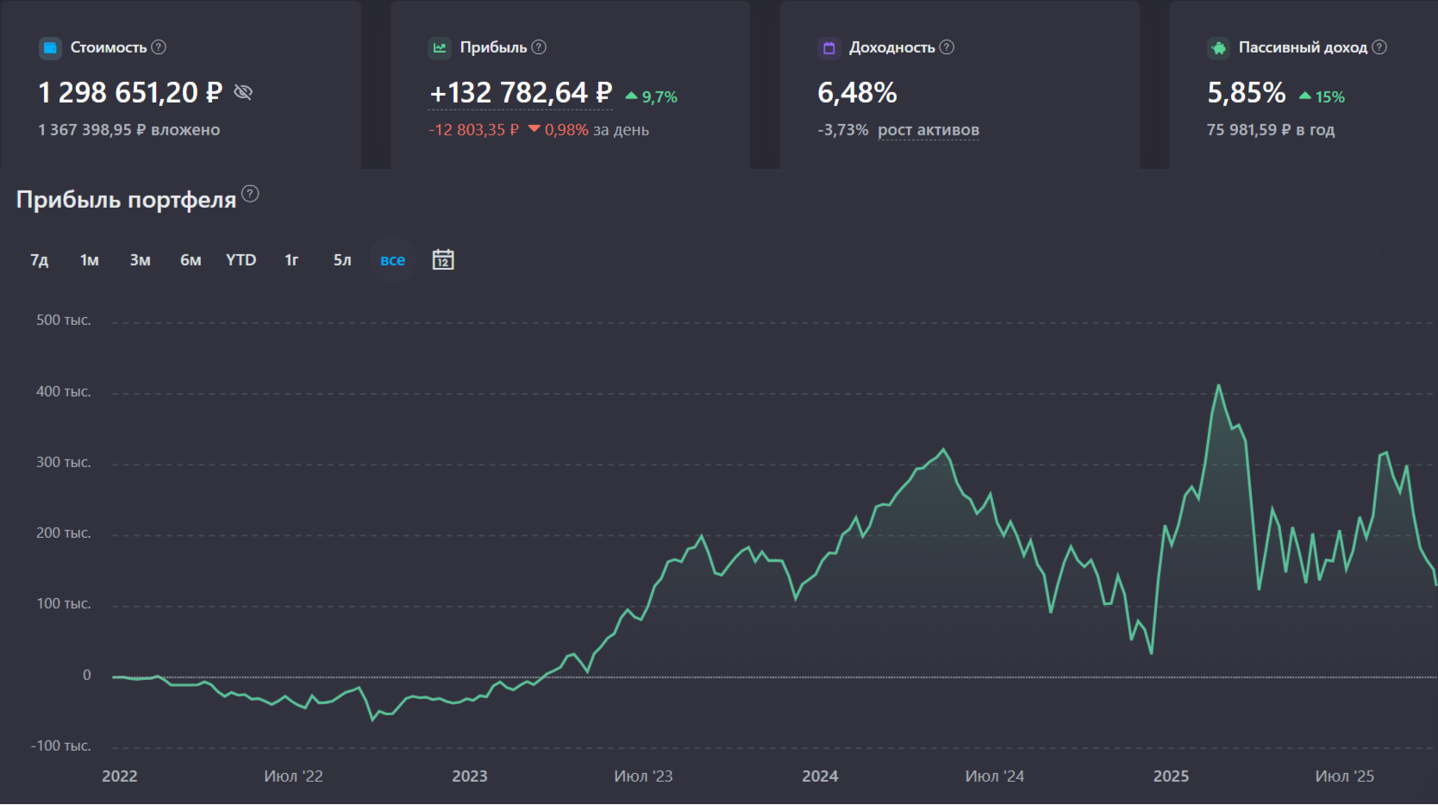Switch chart to 3м range
This screenshot has width=1438, height=805.
point(140,260)
